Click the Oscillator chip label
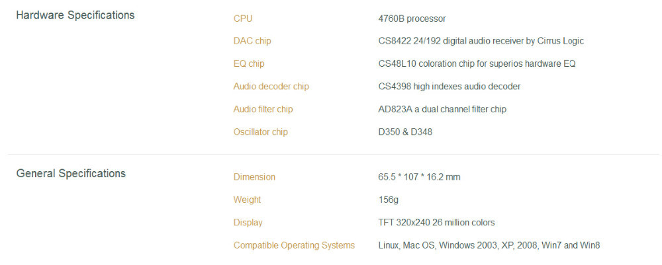The image size is (662, 265). click(x=260, y=132)
